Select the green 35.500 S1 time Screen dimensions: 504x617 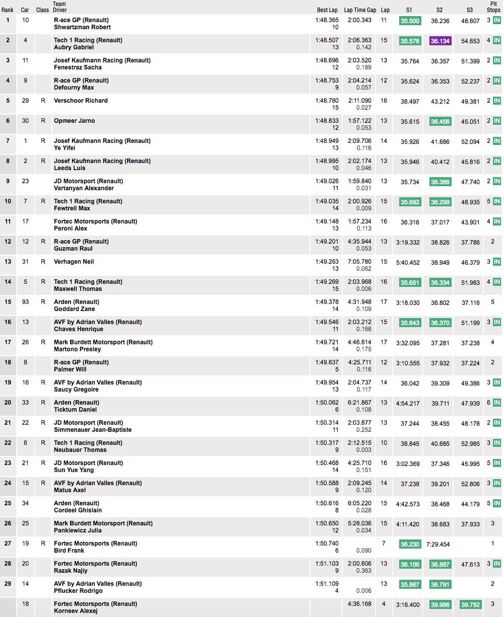click(410, 21)
